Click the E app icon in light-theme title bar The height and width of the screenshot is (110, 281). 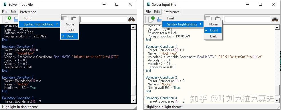pyautogui.click(x=148, y=4)
